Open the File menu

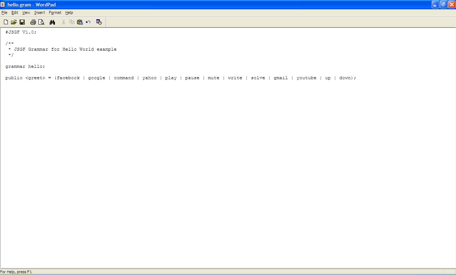(x=4, y=12)
